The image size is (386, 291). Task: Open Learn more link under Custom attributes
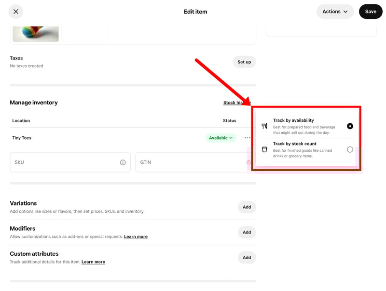coord(93,262)
